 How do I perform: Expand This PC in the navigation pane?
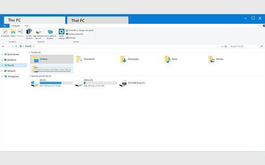pyautogui.click(x=2, y=65)
